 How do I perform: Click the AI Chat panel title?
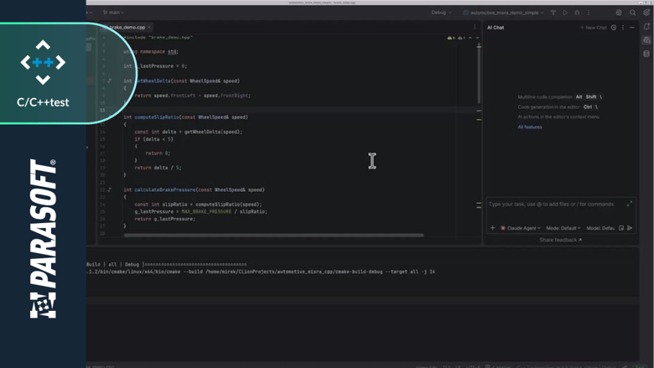pos(496,28)
